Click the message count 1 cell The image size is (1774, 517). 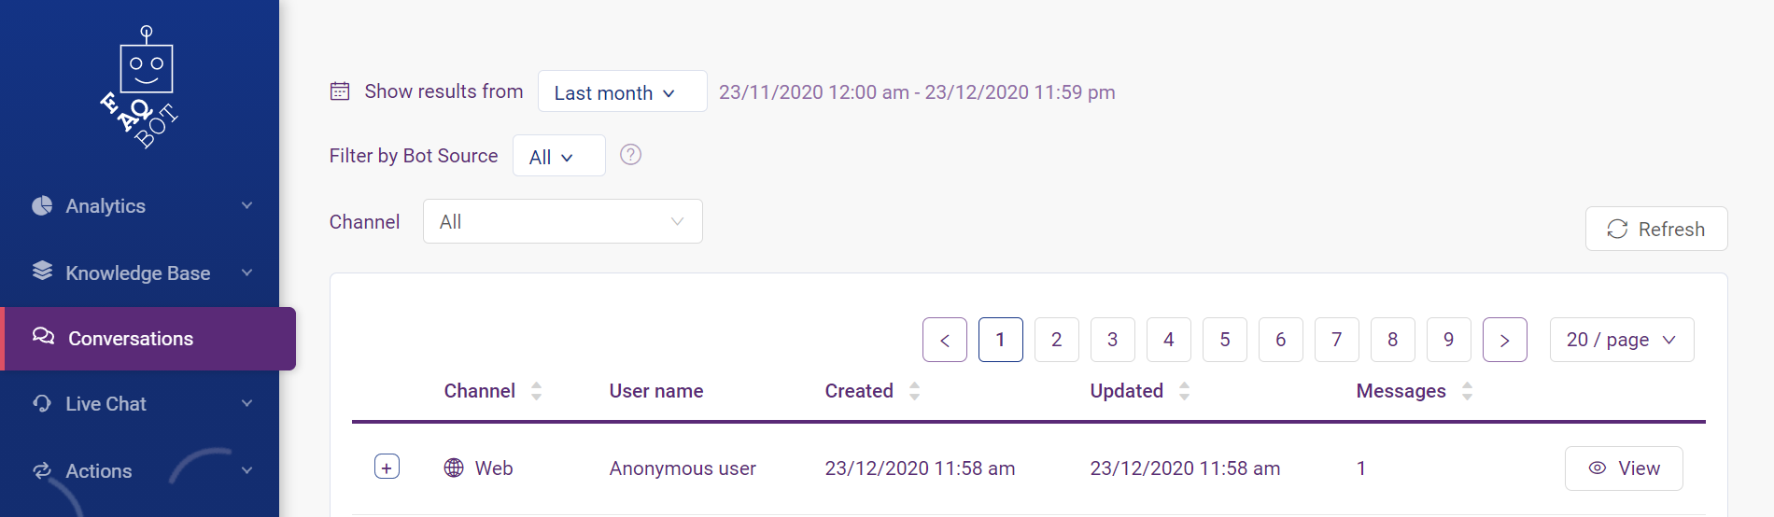[x=1361, y=468]
